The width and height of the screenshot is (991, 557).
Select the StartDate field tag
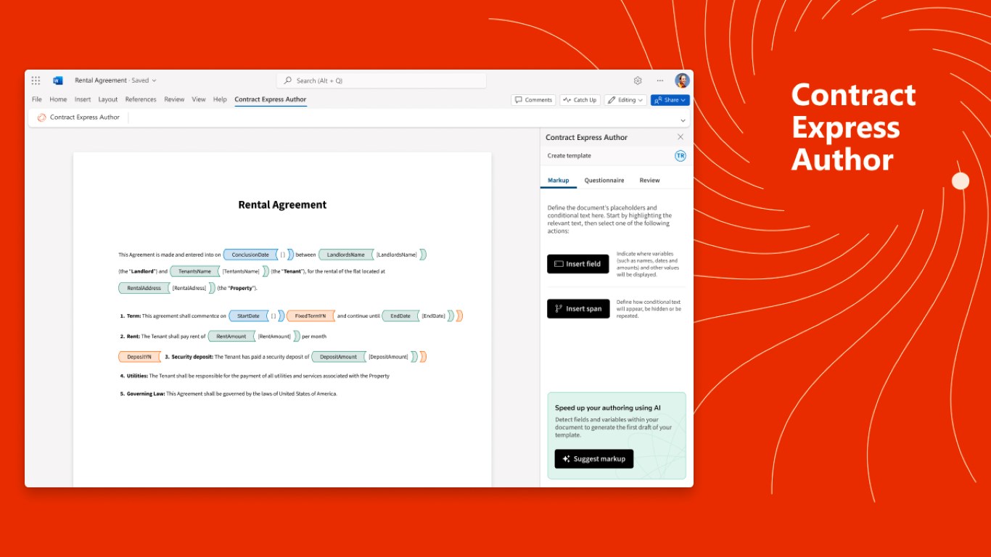248,315
